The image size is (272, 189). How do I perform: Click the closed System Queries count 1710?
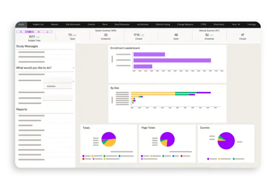point(137,35)
